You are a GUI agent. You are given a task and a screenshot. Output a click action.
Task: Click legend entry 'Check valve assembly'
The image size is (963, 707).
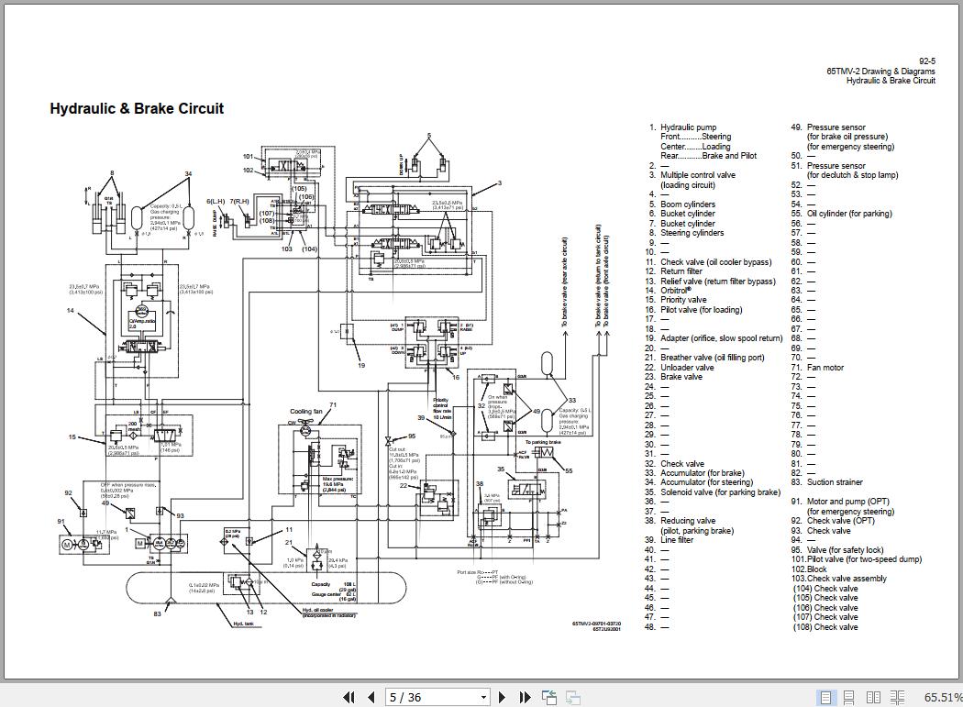click(847, 578)
